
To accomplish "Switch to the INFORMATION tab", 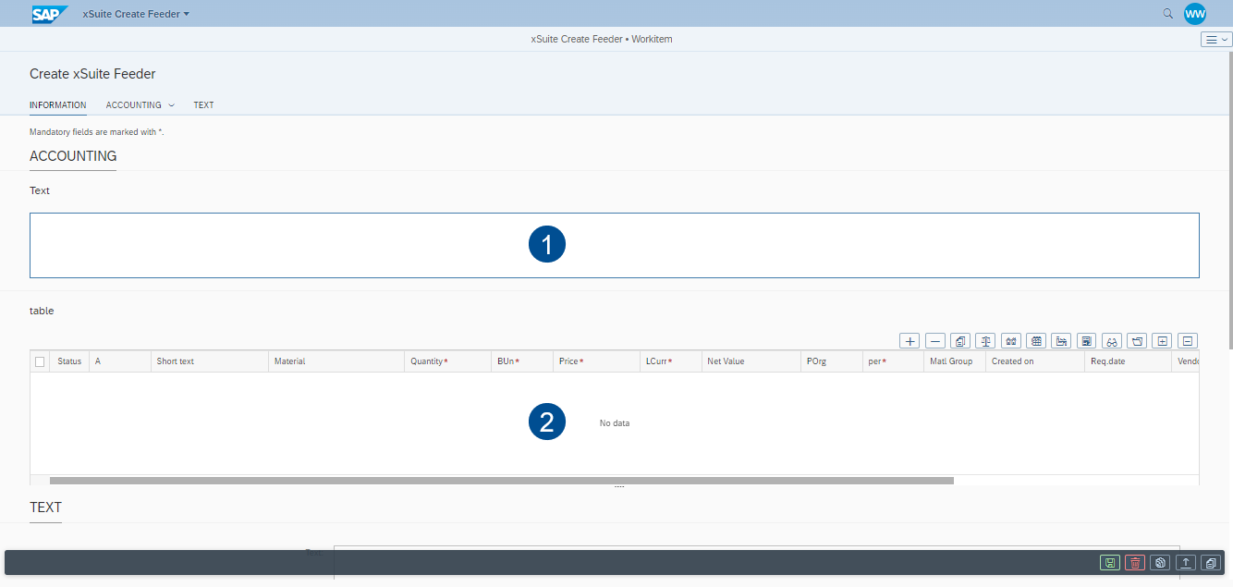I will pyautogui.click(x=57, y=105).
